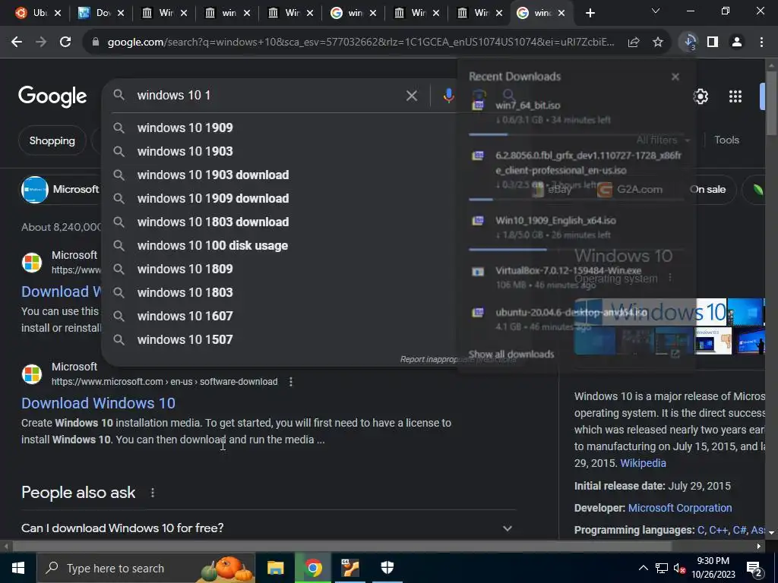Select suggestion 'windows 10 1809'
Image resolution: width=778 pixels, height=583 pixels.
click(x=185, y=269)
